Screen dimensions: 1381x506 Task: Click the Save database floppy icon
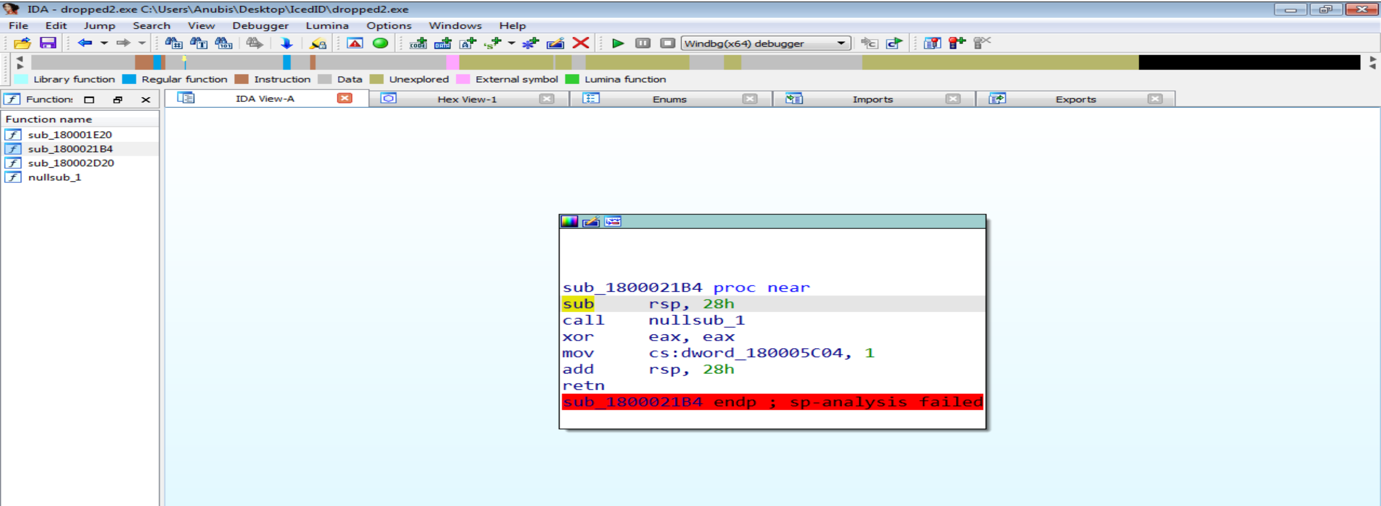(48, 43)
